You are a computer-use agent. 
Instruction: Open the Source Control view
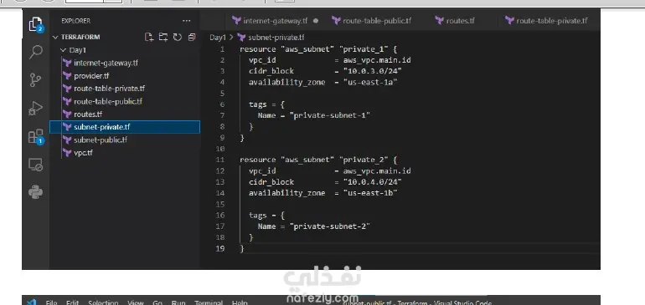tap(36, 79)
